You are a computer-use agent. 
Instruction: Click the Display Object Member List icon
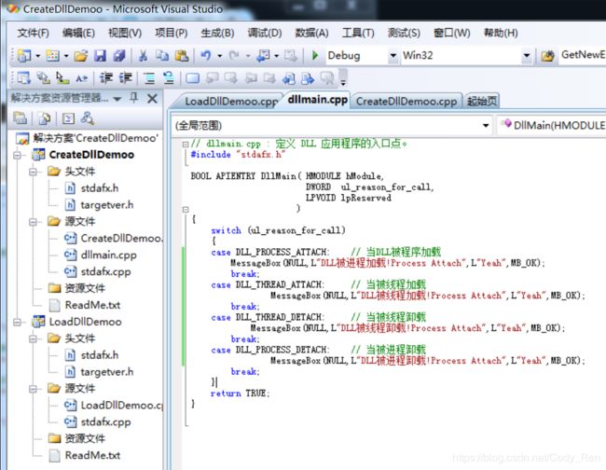pos(23,78)
